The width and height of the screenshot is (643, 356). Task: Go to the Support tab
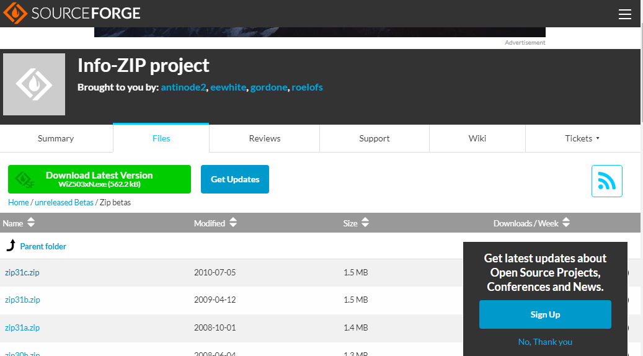375,139
